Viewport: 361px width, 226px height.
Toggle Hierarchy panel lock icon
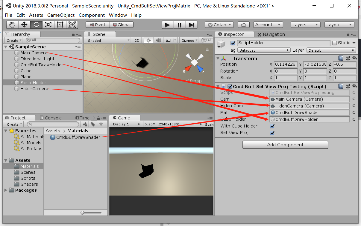(x=73, y=35)
